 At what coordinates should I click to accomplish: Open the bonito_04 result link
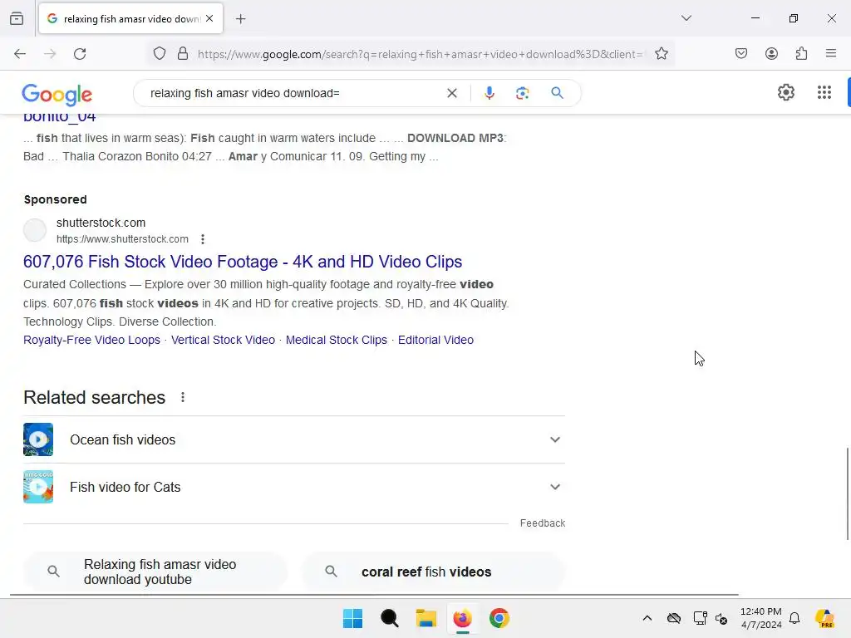tap(60, 116)
